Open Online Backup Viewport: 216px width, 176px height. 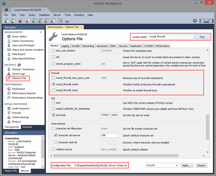[21, 117]
